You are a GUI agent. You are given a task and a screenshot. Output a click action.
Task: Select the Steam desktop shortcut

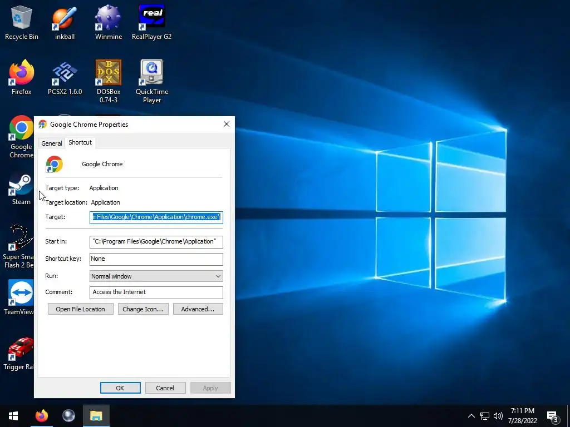tap(21, 188)
